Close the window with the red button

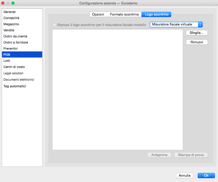click(x=3, y=3)
